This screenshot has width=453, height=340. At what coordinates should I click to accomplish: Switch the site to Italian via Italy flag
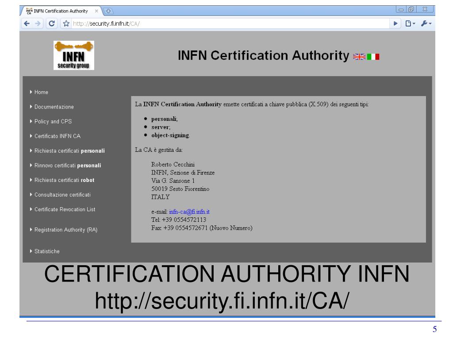tap(373, 57)
